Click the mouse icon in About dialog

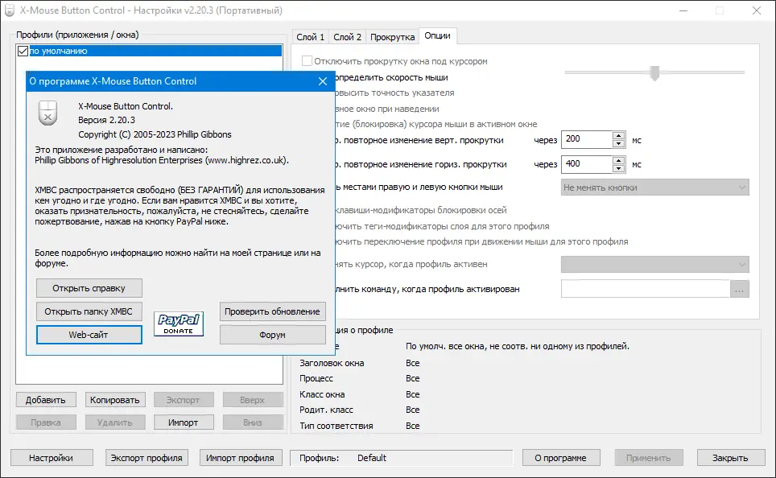tap(48, 113)
